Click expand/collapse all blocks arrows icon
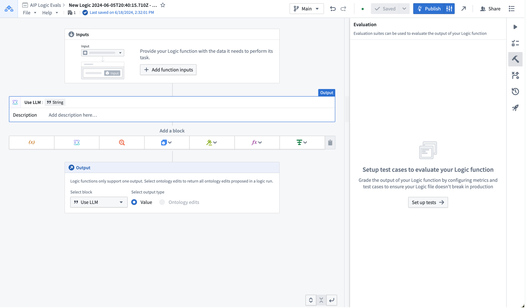 311,300
